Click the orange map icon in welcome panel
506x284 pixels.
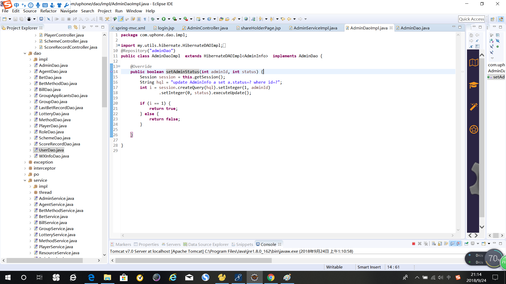point(474,63)
